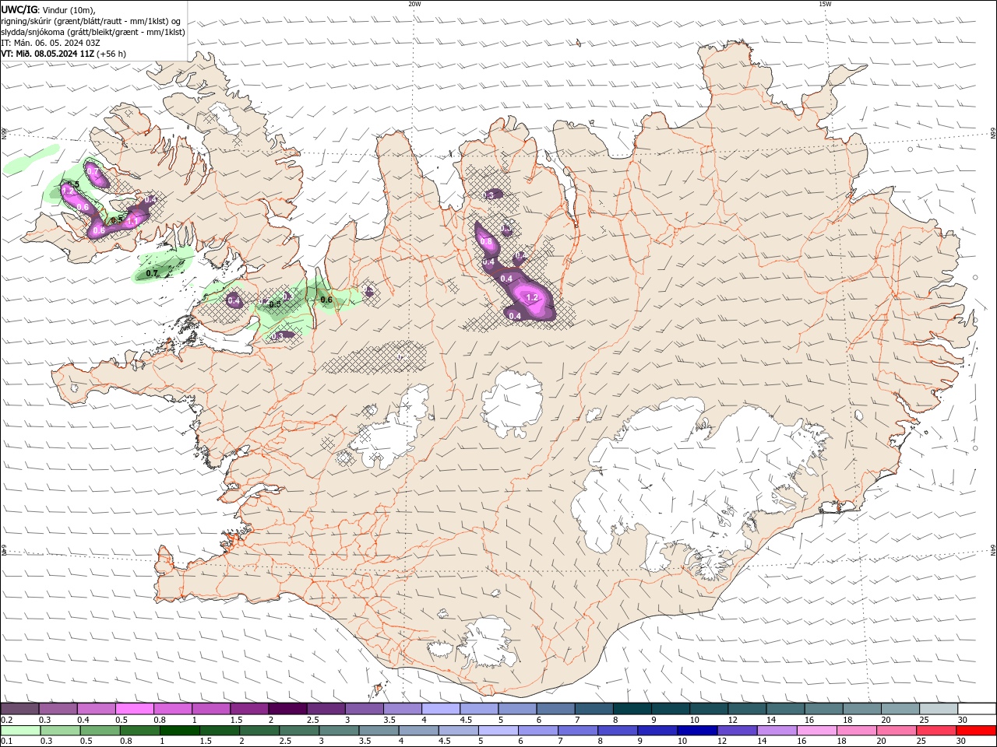Image resolution: width=997 pixels, height=747 pixels.
Task: Pick top-row legend swatch between 18 and 20
Action: [862, 708]
